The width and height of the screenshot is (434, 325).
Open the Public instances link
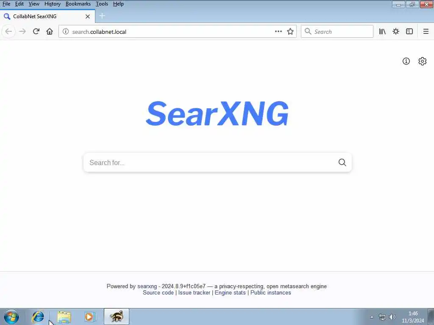coord(271,293)
